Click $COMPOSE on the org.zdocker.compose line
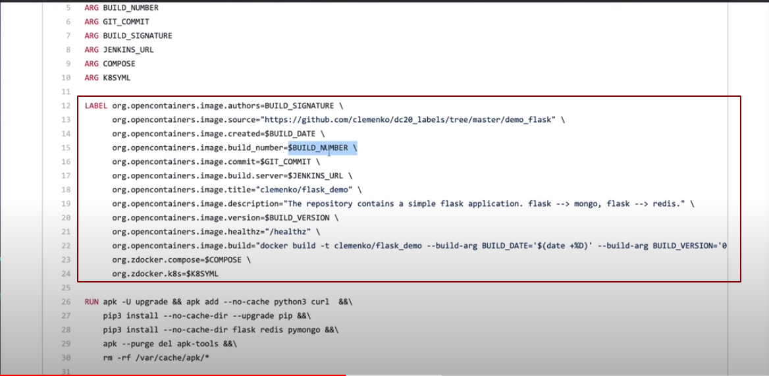 pyautogui.click(x=224, y=260)
